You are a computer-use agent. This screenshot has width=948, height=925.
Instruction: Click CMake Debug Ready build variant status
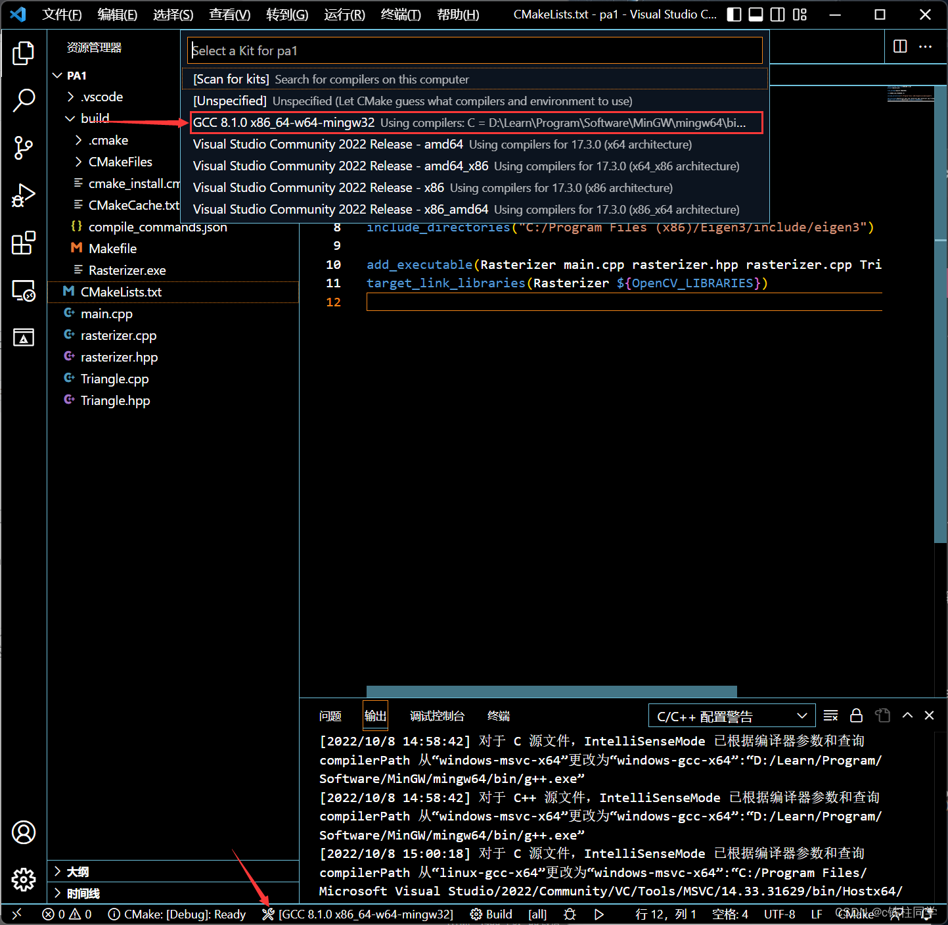pyautogui.click(x=177, y=914)
